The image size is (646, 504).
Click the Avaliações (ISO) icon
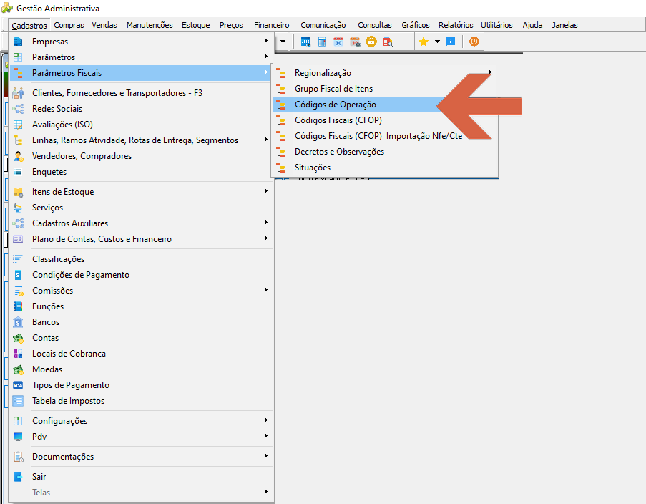18,125
